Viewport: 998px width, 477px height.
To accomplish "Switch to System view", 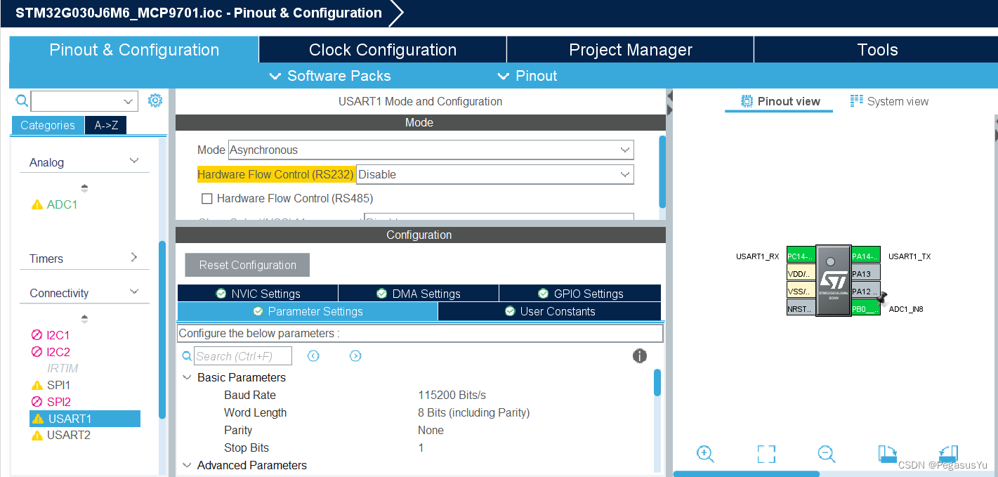I will (x=889, y=101).
